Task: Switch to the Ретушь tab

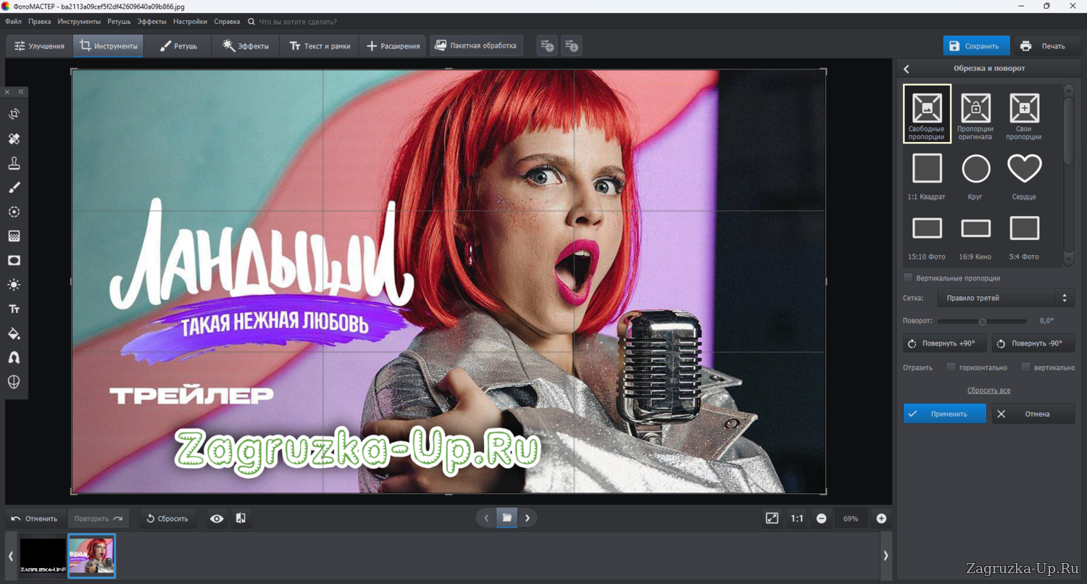Action: pyautogui.click(x=178, y=46)
